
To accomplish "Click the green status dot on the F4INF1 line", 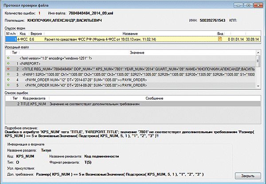I will coord(8,75).
